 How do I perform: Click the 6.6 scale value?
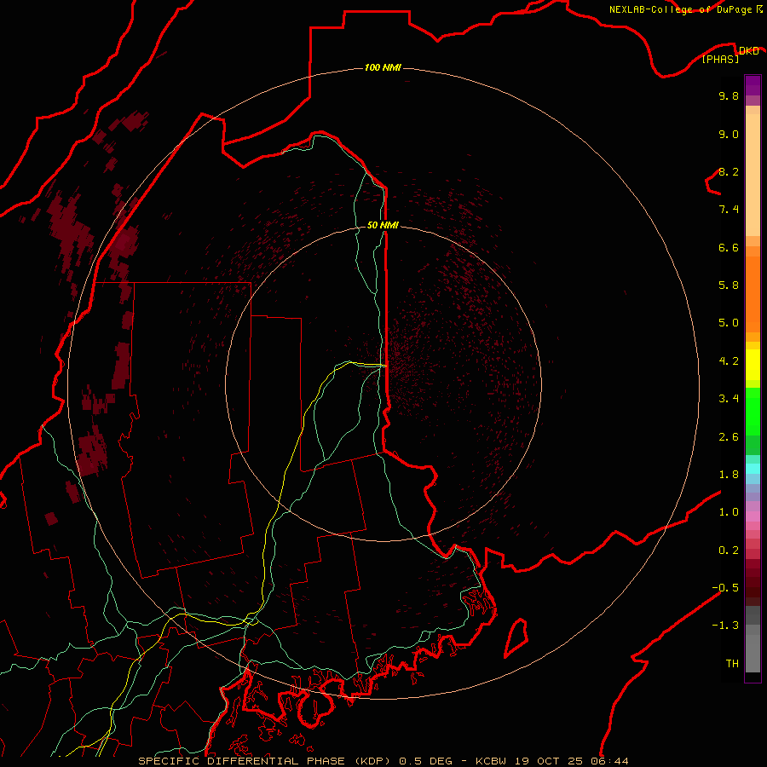pos(729,247)
